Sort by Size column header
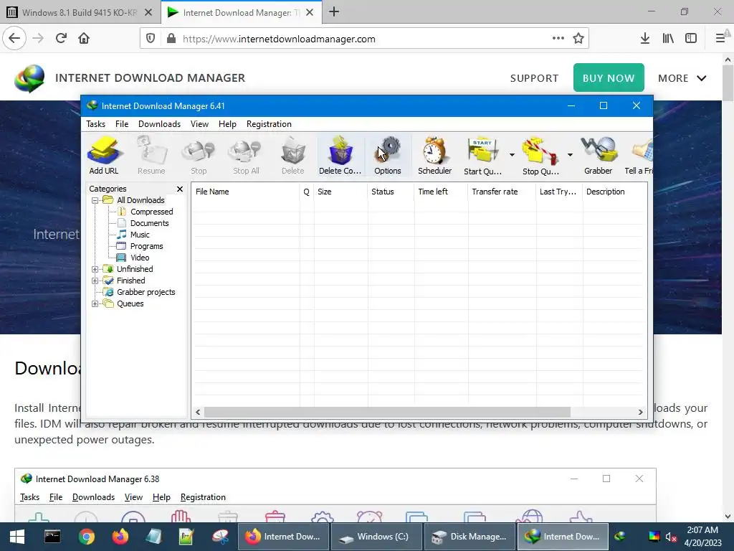Viewport: 734px width, 551px height. coord(340,192)
